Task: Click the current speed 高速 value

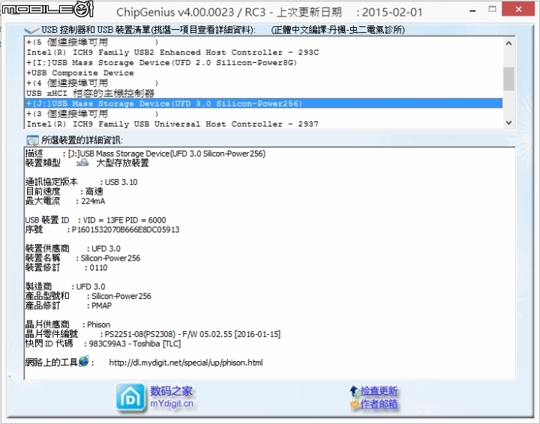Action: point(94,192)
